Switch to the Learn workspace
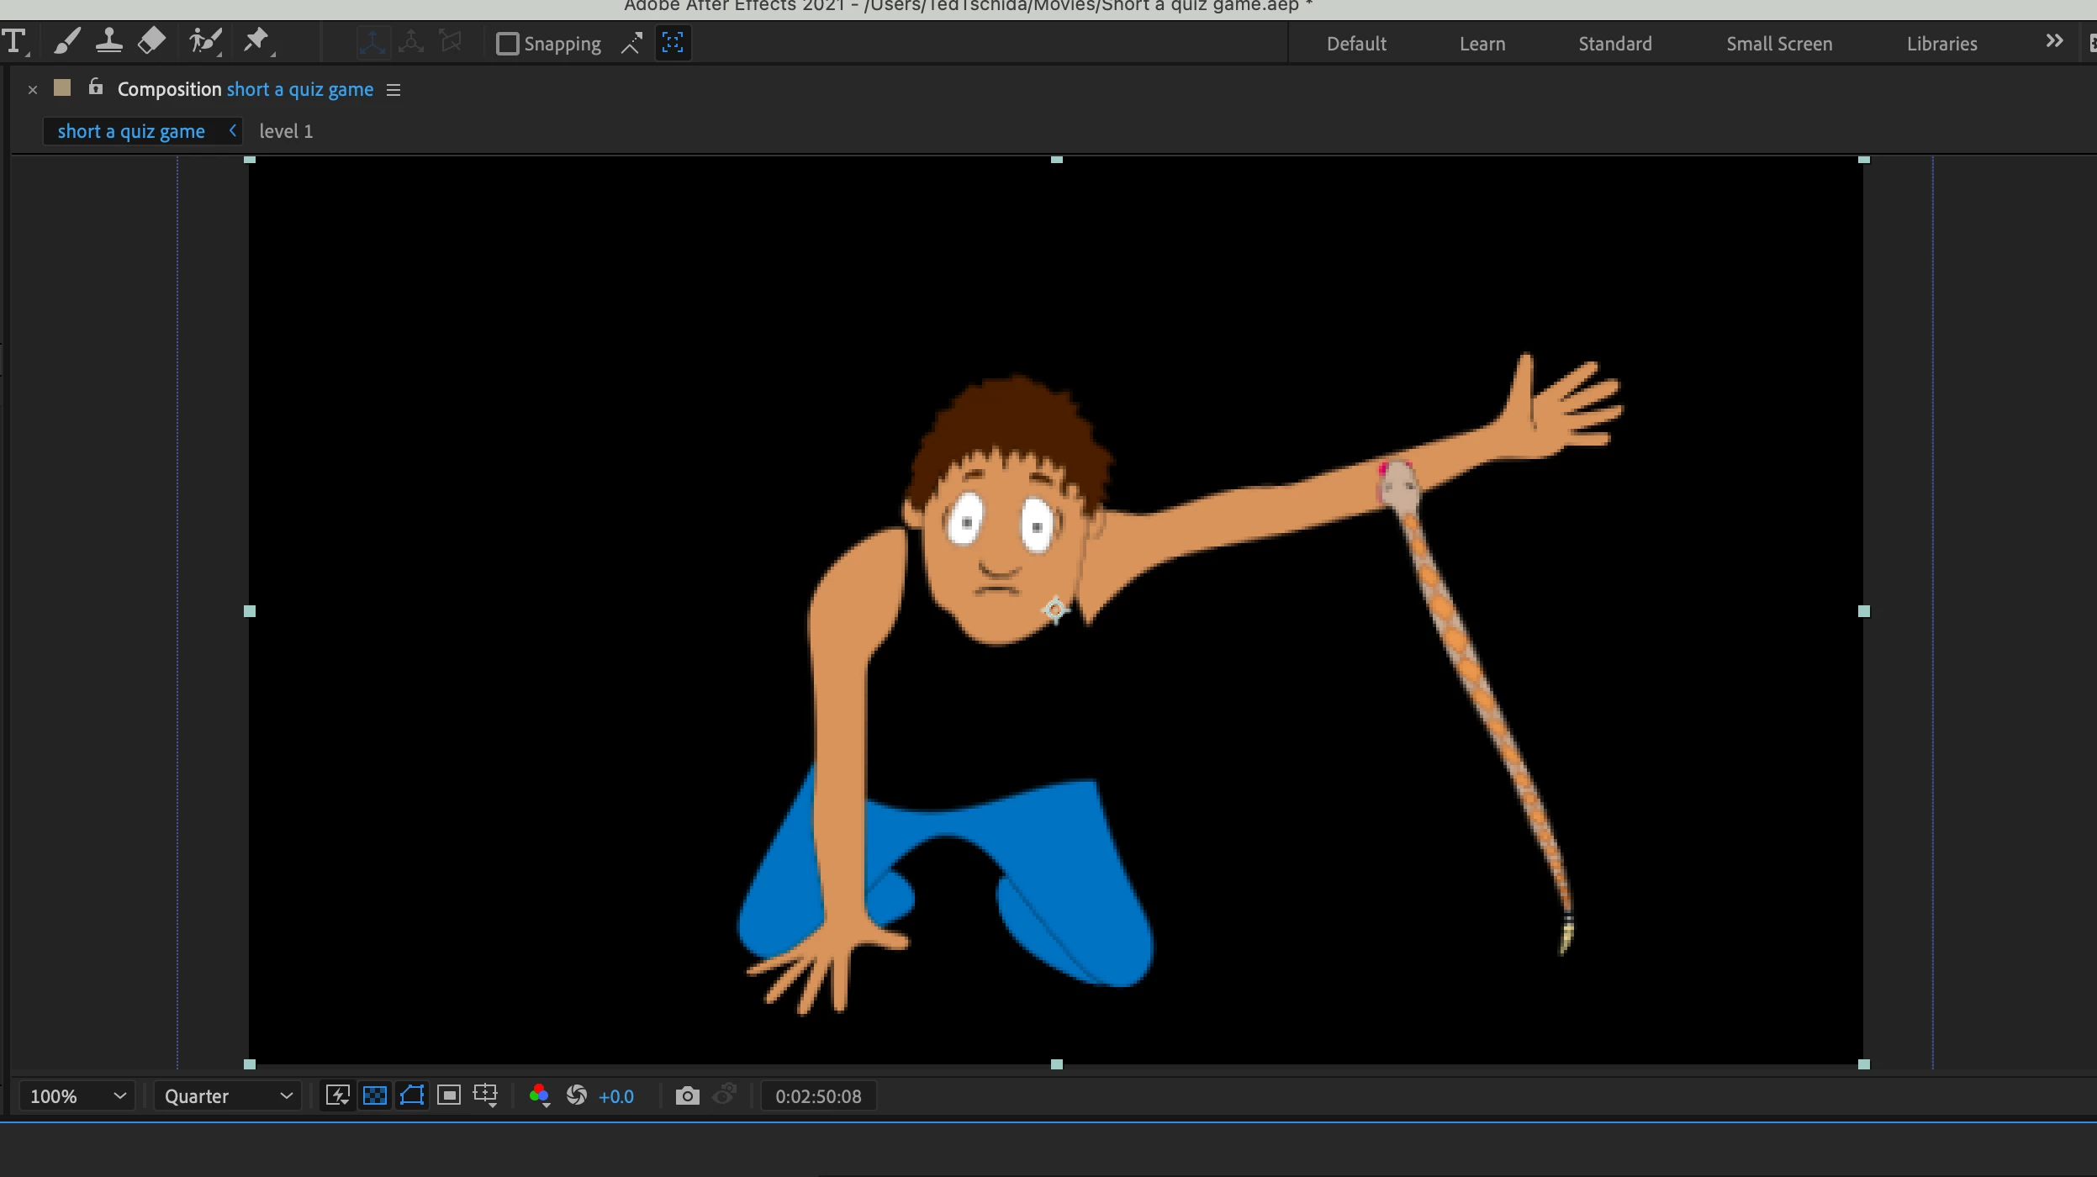This screenshot has width=2097, height=1177. (x=1482, y=44)
